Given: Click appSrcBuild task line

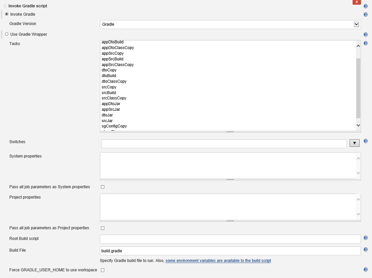Looking at the screenshot, I should pos(112,59).
